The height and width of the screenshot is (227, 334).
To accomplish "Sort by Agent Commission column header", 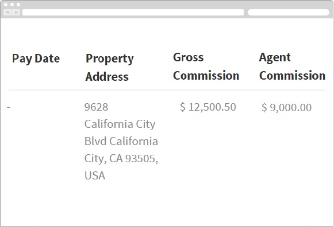I will (x=292, y=66).
